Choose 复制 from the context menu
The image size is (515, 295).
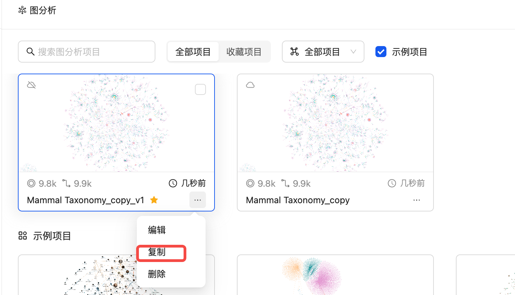[171, 252]
